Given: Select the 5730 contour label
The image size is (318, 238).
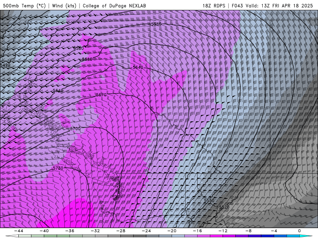Looking at the screenshot, I should (x=58, y=168).
